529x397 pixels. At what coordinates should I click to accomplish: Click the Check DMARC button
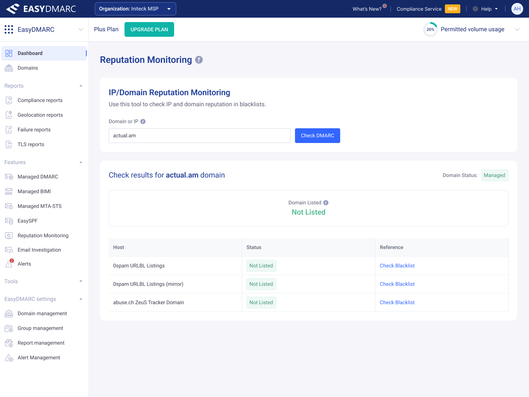tap(317, 136)
